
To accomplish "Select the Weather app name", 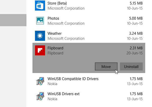I will coord(54,33).
